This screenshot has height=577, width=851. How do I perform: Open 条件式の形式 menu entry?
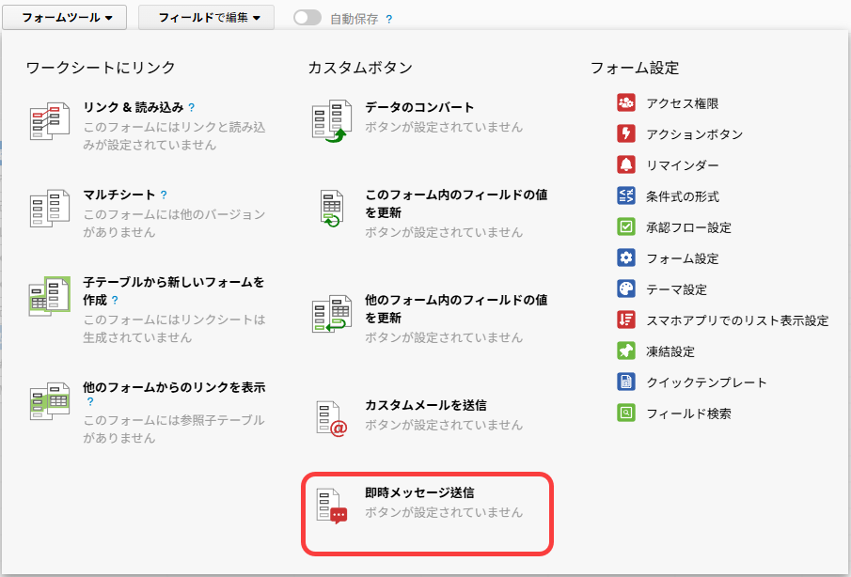click(683, 196)
